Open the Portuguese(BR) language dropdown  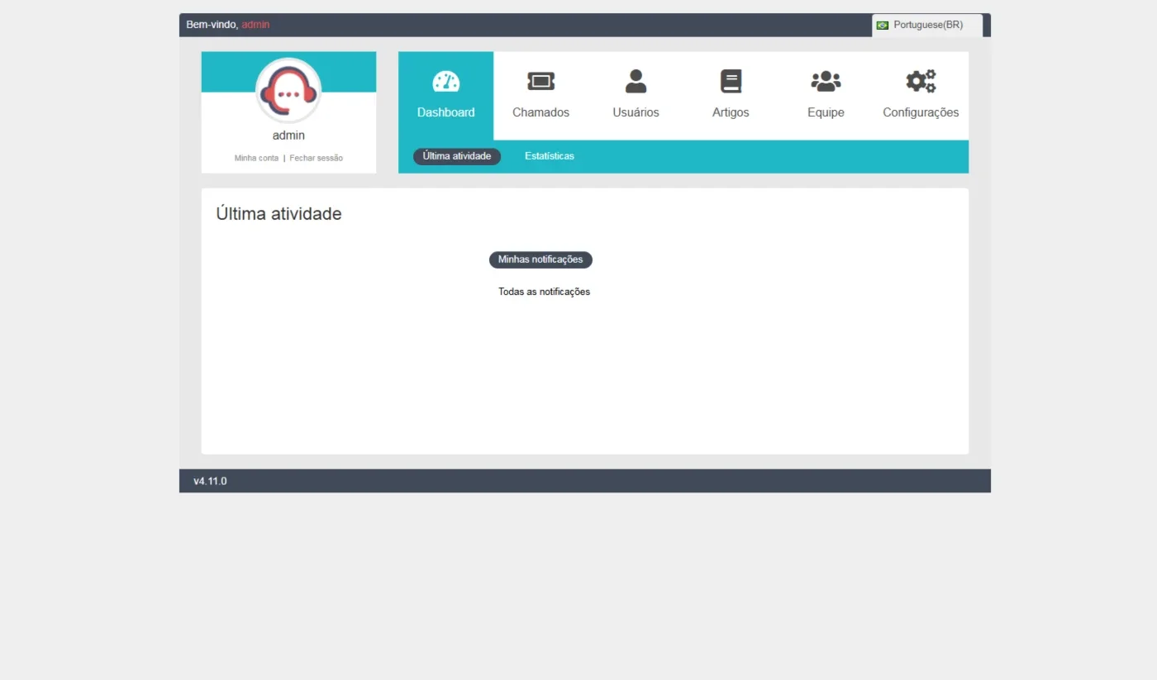tap(927, 26)
